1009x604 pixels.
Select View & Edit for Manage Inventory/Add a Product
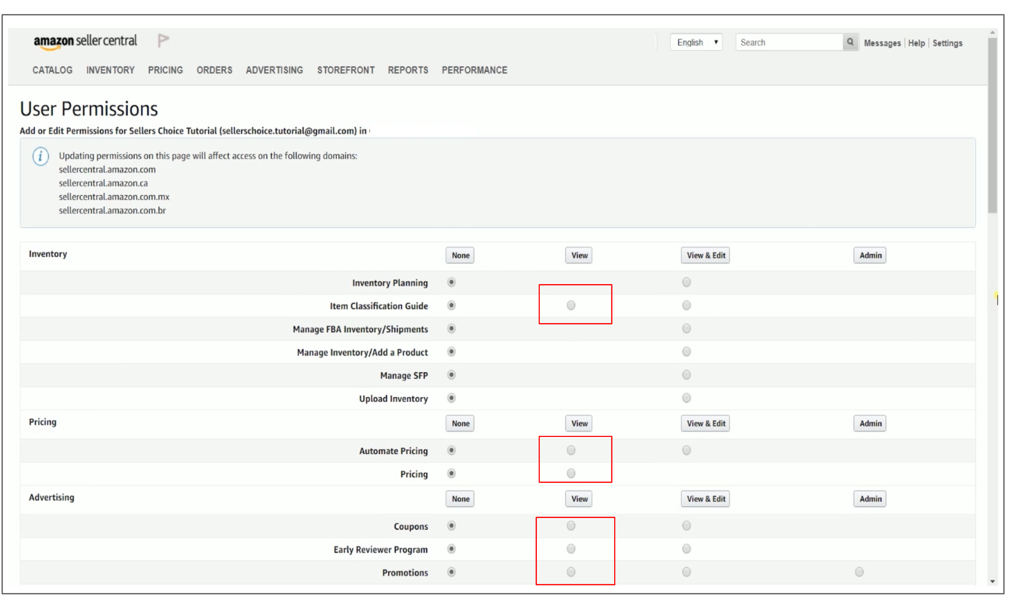tap(686, 352)
